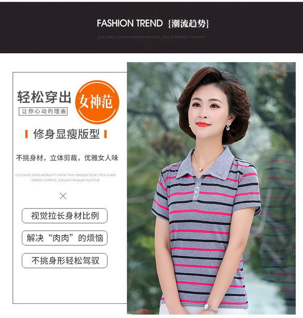Select the 不挑身形轻松驾驭 pill label
The height and width of the screenshot is (318, 303).
pyautogui.click(x=65, y=260)
